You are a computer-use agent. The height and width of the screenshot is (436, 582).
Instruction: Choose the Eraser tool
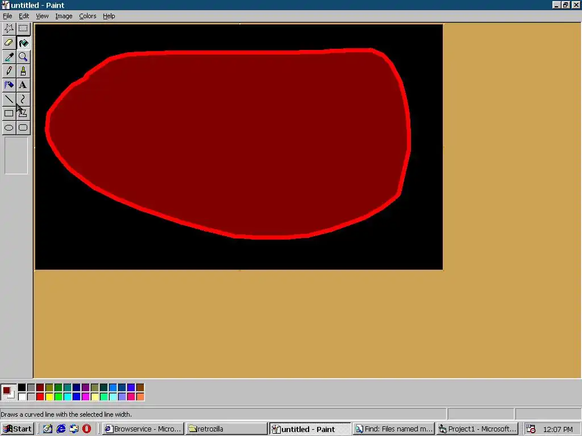9,43
